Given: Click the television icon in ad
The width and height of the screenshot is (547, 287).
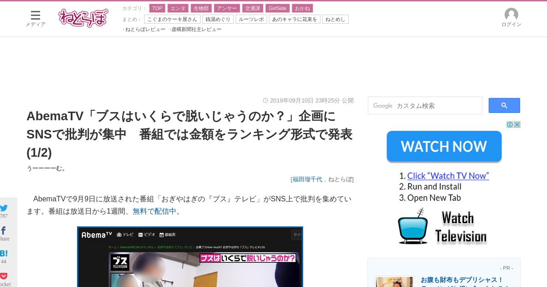Looking at the screenshot, I should coord(413,226).
